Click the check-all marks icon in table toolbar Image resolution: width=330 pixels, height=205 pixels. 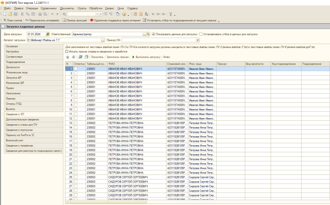[x=80, y=57]
